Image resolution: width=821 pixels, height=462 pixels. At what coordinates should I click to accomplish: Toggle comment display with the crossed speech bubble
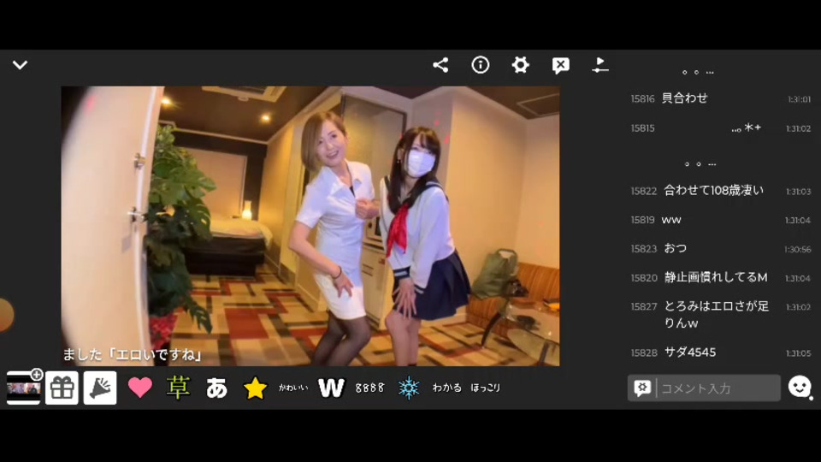(x=560, y=66)
